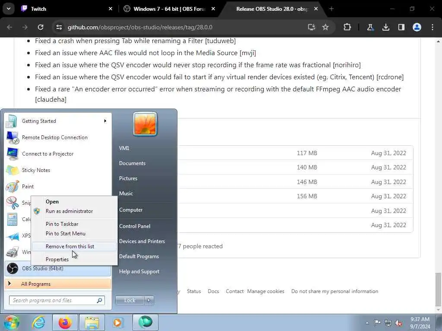Select Remove from this list

coord(74,247)
